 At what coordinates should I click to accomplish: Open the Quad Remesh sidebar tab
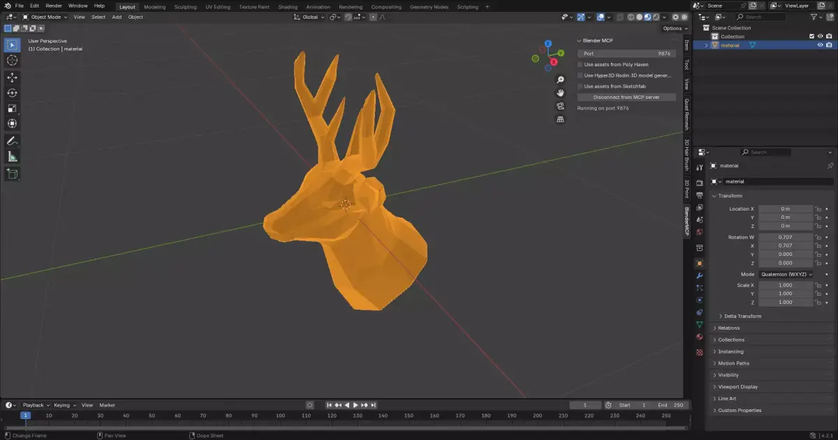686,115
